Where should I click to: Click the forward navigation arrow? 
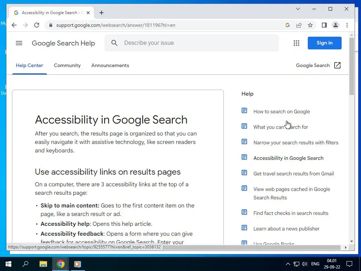tap(25, 25)
